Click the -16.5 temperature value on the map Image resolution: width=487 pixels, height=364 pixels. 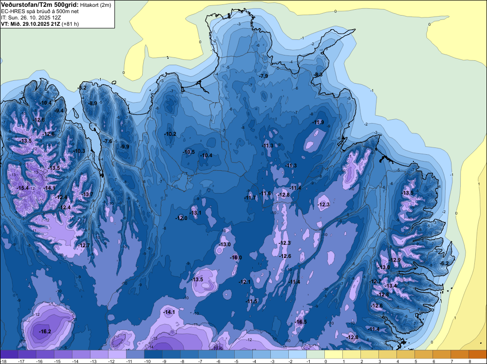(300, 322)
